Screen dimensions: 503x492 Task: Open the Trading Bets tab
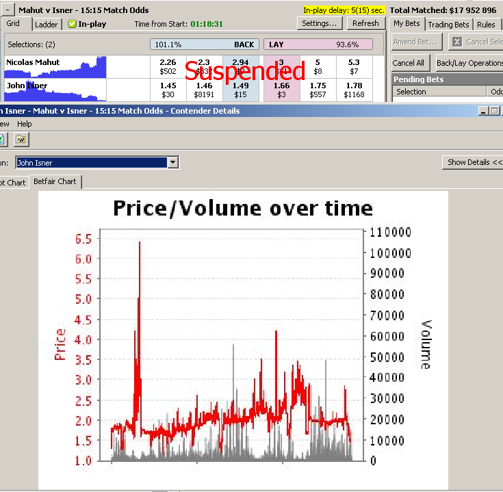pos(448,25)
